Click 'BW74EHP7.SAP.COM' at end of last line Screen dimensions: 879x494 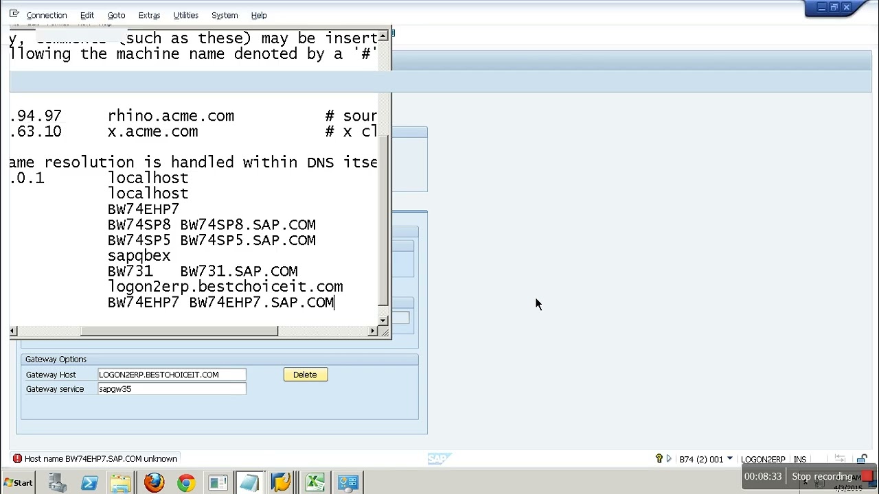pyautogui.click(x=262, y=303)
